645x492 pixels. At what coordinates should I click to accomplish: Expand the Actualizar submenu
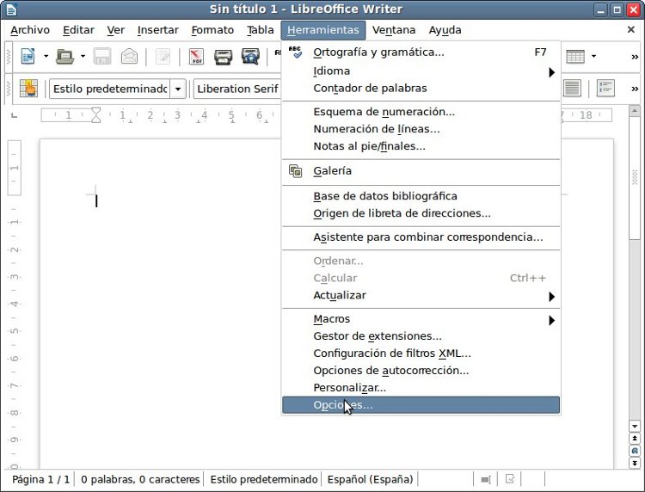click(421, 295)
